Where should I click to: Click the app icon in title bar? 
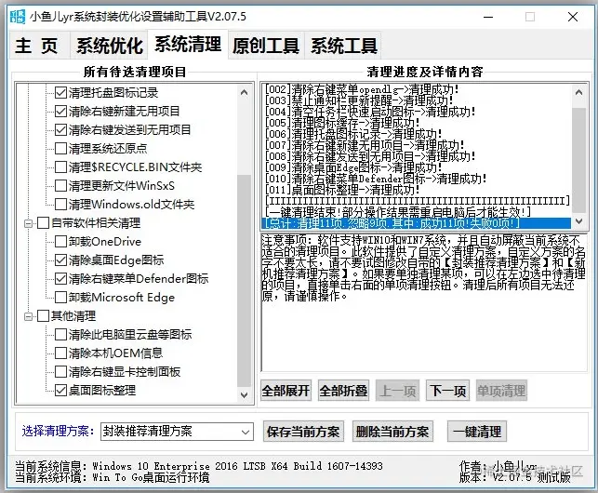point(17,17)
